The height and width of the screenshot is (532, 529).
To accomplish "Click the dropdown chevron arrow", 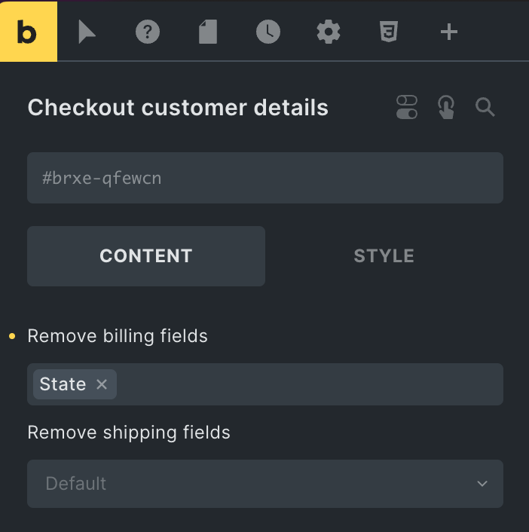I will pyautogui.click(x=482, y=484).
